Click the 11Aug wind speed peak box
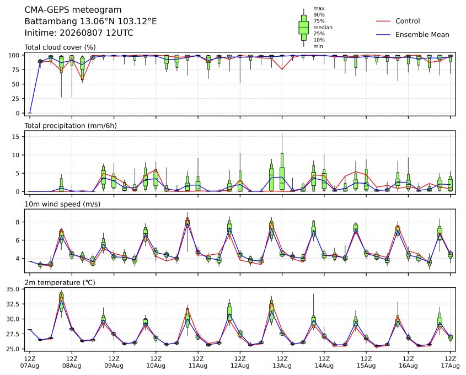 (x=188, y=222)
